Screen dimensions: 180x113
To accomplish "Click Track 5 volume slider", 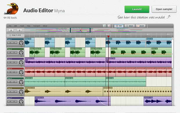I will point(15,85).
